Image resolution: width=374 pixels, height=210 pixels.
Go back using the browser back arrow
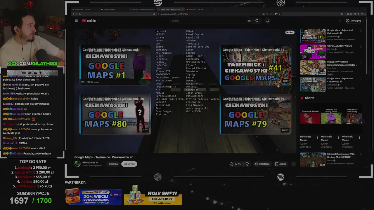73,14
